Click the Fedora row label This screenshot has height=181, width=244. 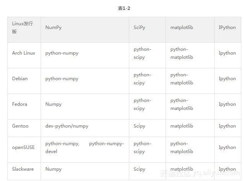[20, 104]
